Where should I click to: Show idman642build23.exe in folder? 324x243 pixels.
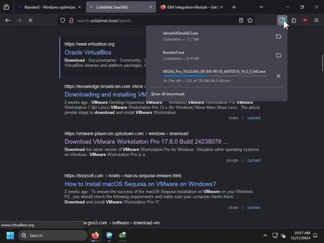click(278, 36)
